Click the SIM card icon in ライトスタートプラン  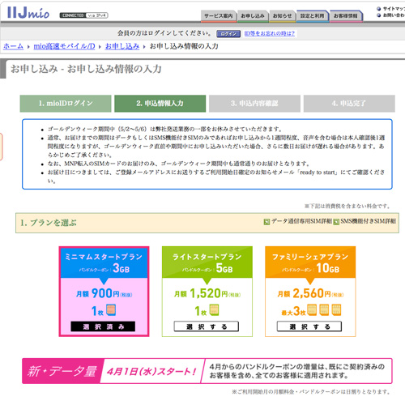pos(214,310)
